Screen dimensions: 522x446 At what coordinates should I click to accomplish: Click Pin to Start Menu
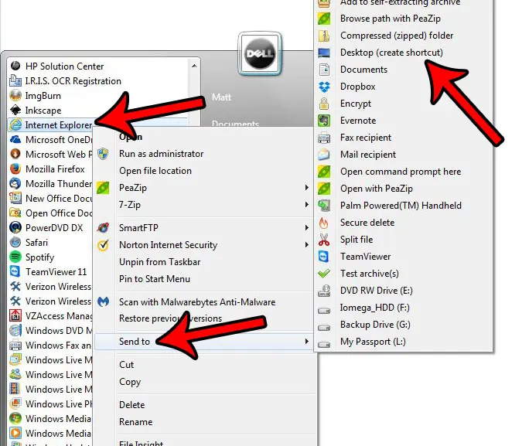[x=154, y=279]
